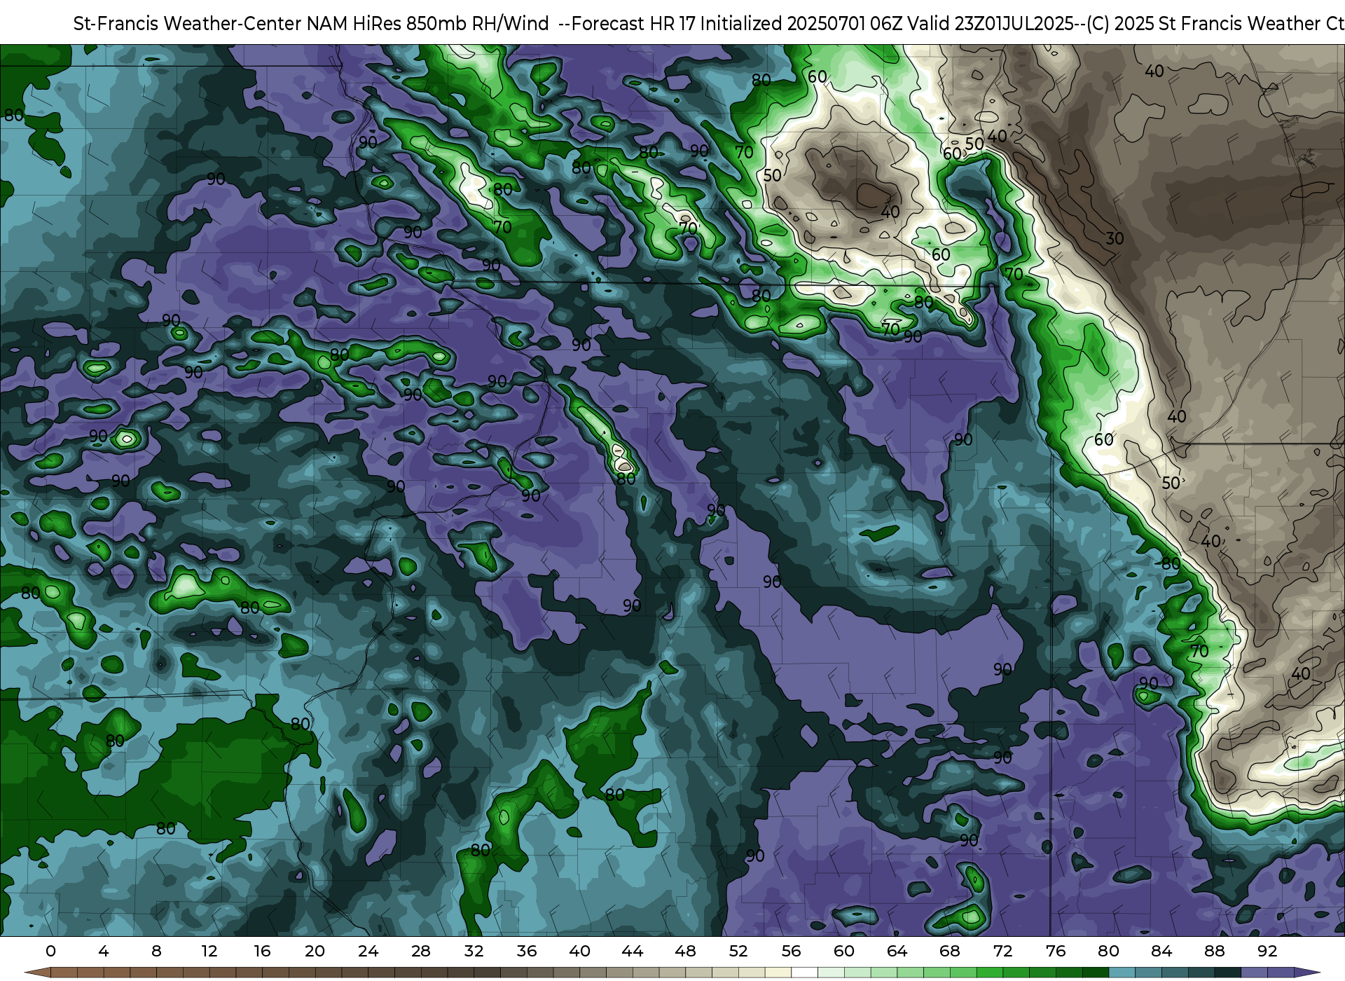Click the colorbar label 68
This screenshot has height=981, width=1345.
click(x=950, y=951)
